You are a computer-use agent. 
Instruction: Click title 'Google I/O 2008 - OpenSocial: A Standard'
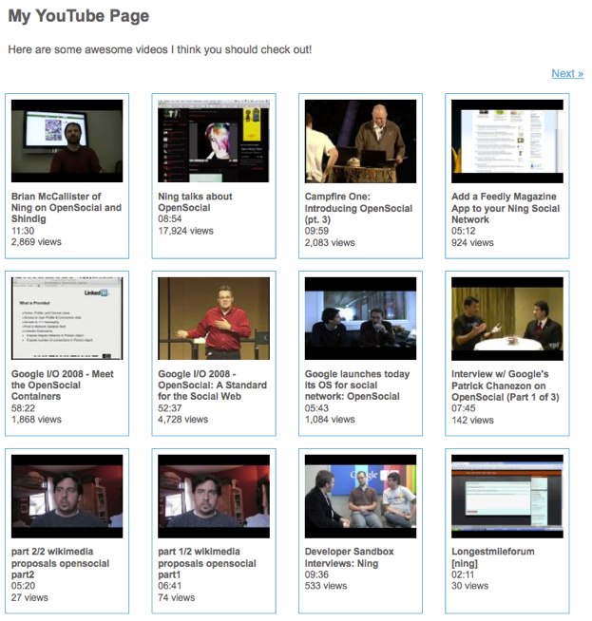[212, 385]
